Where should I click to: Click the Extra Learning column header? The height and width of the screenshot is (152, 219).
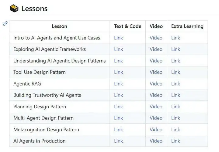tap(187, 26)
